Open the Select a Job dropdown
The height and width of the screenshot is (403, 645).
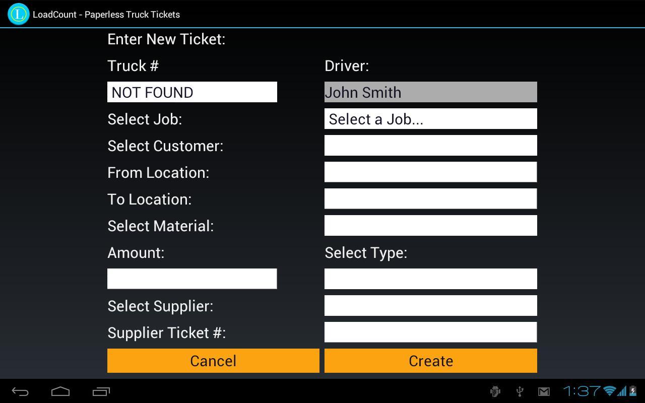(431, 119)
